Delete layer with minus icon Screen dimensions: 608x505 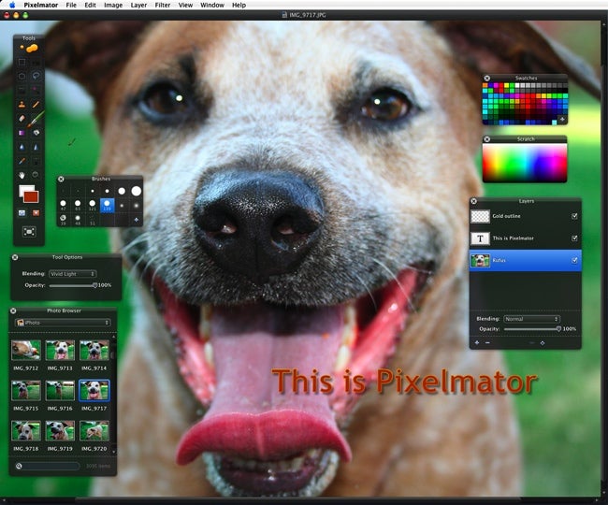487,342
